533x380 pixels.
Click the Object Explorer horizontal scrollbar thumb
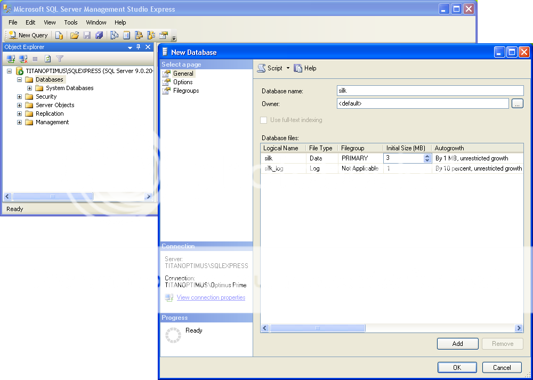(x=52, y=197)
